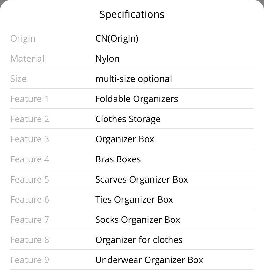
Task: Tap the Organizer Box value
Action: coord(125,139)
